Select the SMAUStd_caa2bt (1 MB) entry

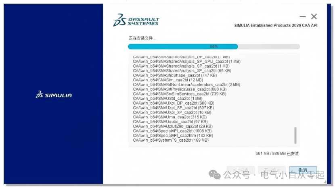pyautogui.click(x=167, y=99)
